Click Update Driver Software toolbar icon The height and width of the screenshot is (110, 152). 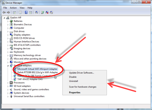(x=42, y=12)
